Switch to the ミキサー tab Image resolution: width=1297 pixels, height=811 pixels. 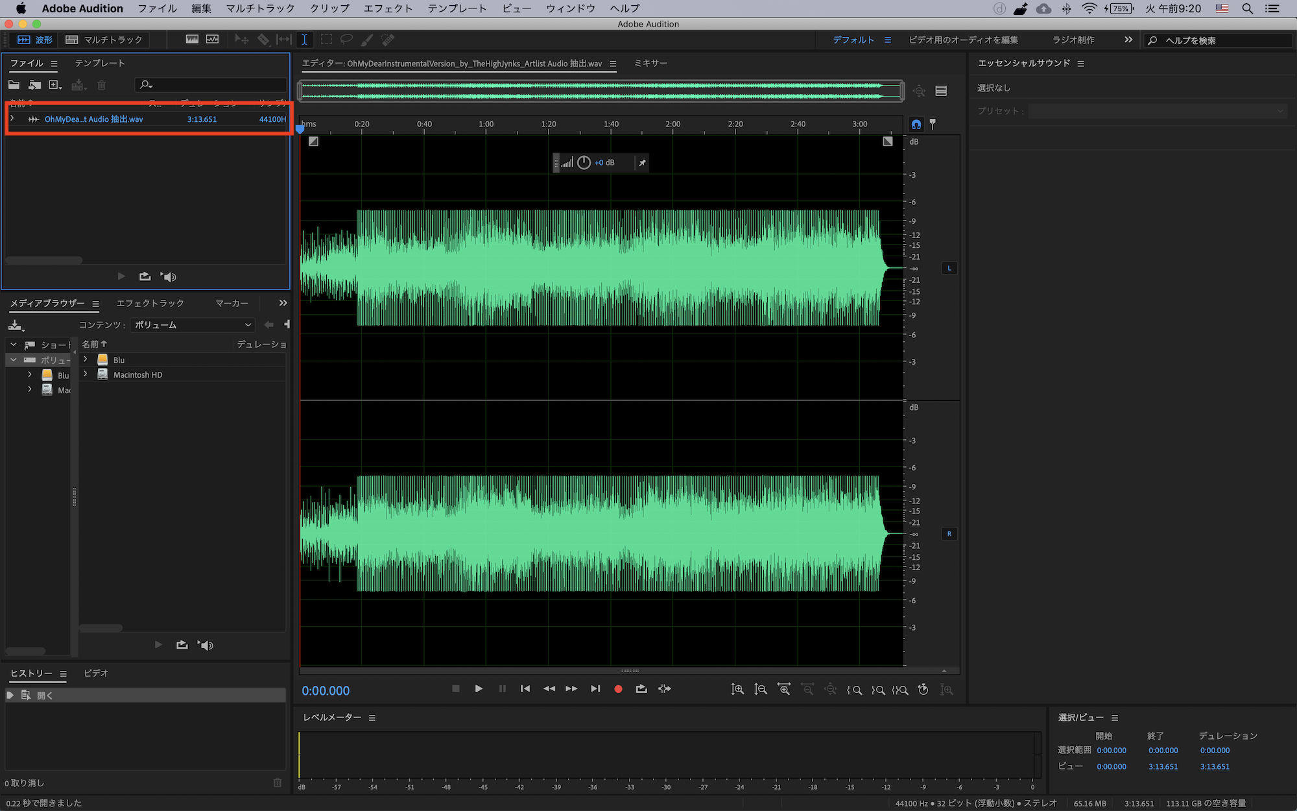click(x=650, y=63)
